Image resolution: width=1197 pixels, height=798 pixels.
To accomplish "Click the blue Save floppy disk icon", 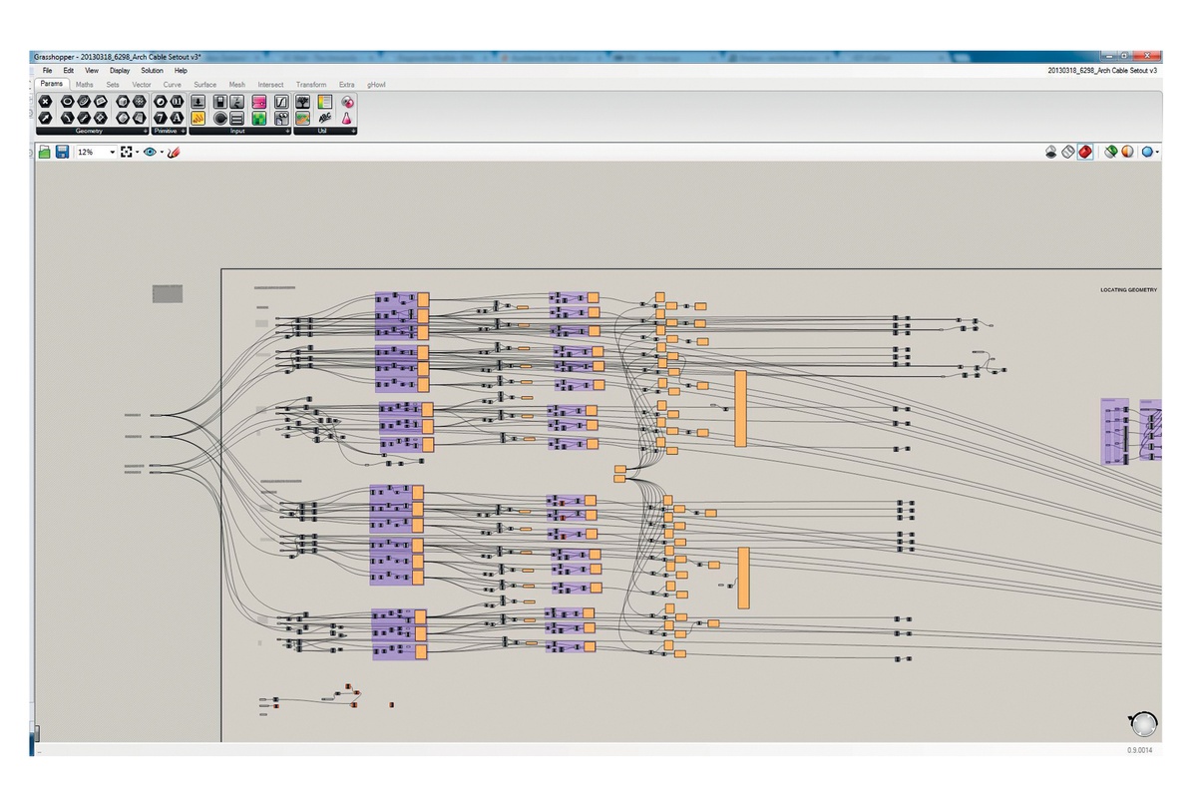I will pyautogui.click(x=62, y=152).
